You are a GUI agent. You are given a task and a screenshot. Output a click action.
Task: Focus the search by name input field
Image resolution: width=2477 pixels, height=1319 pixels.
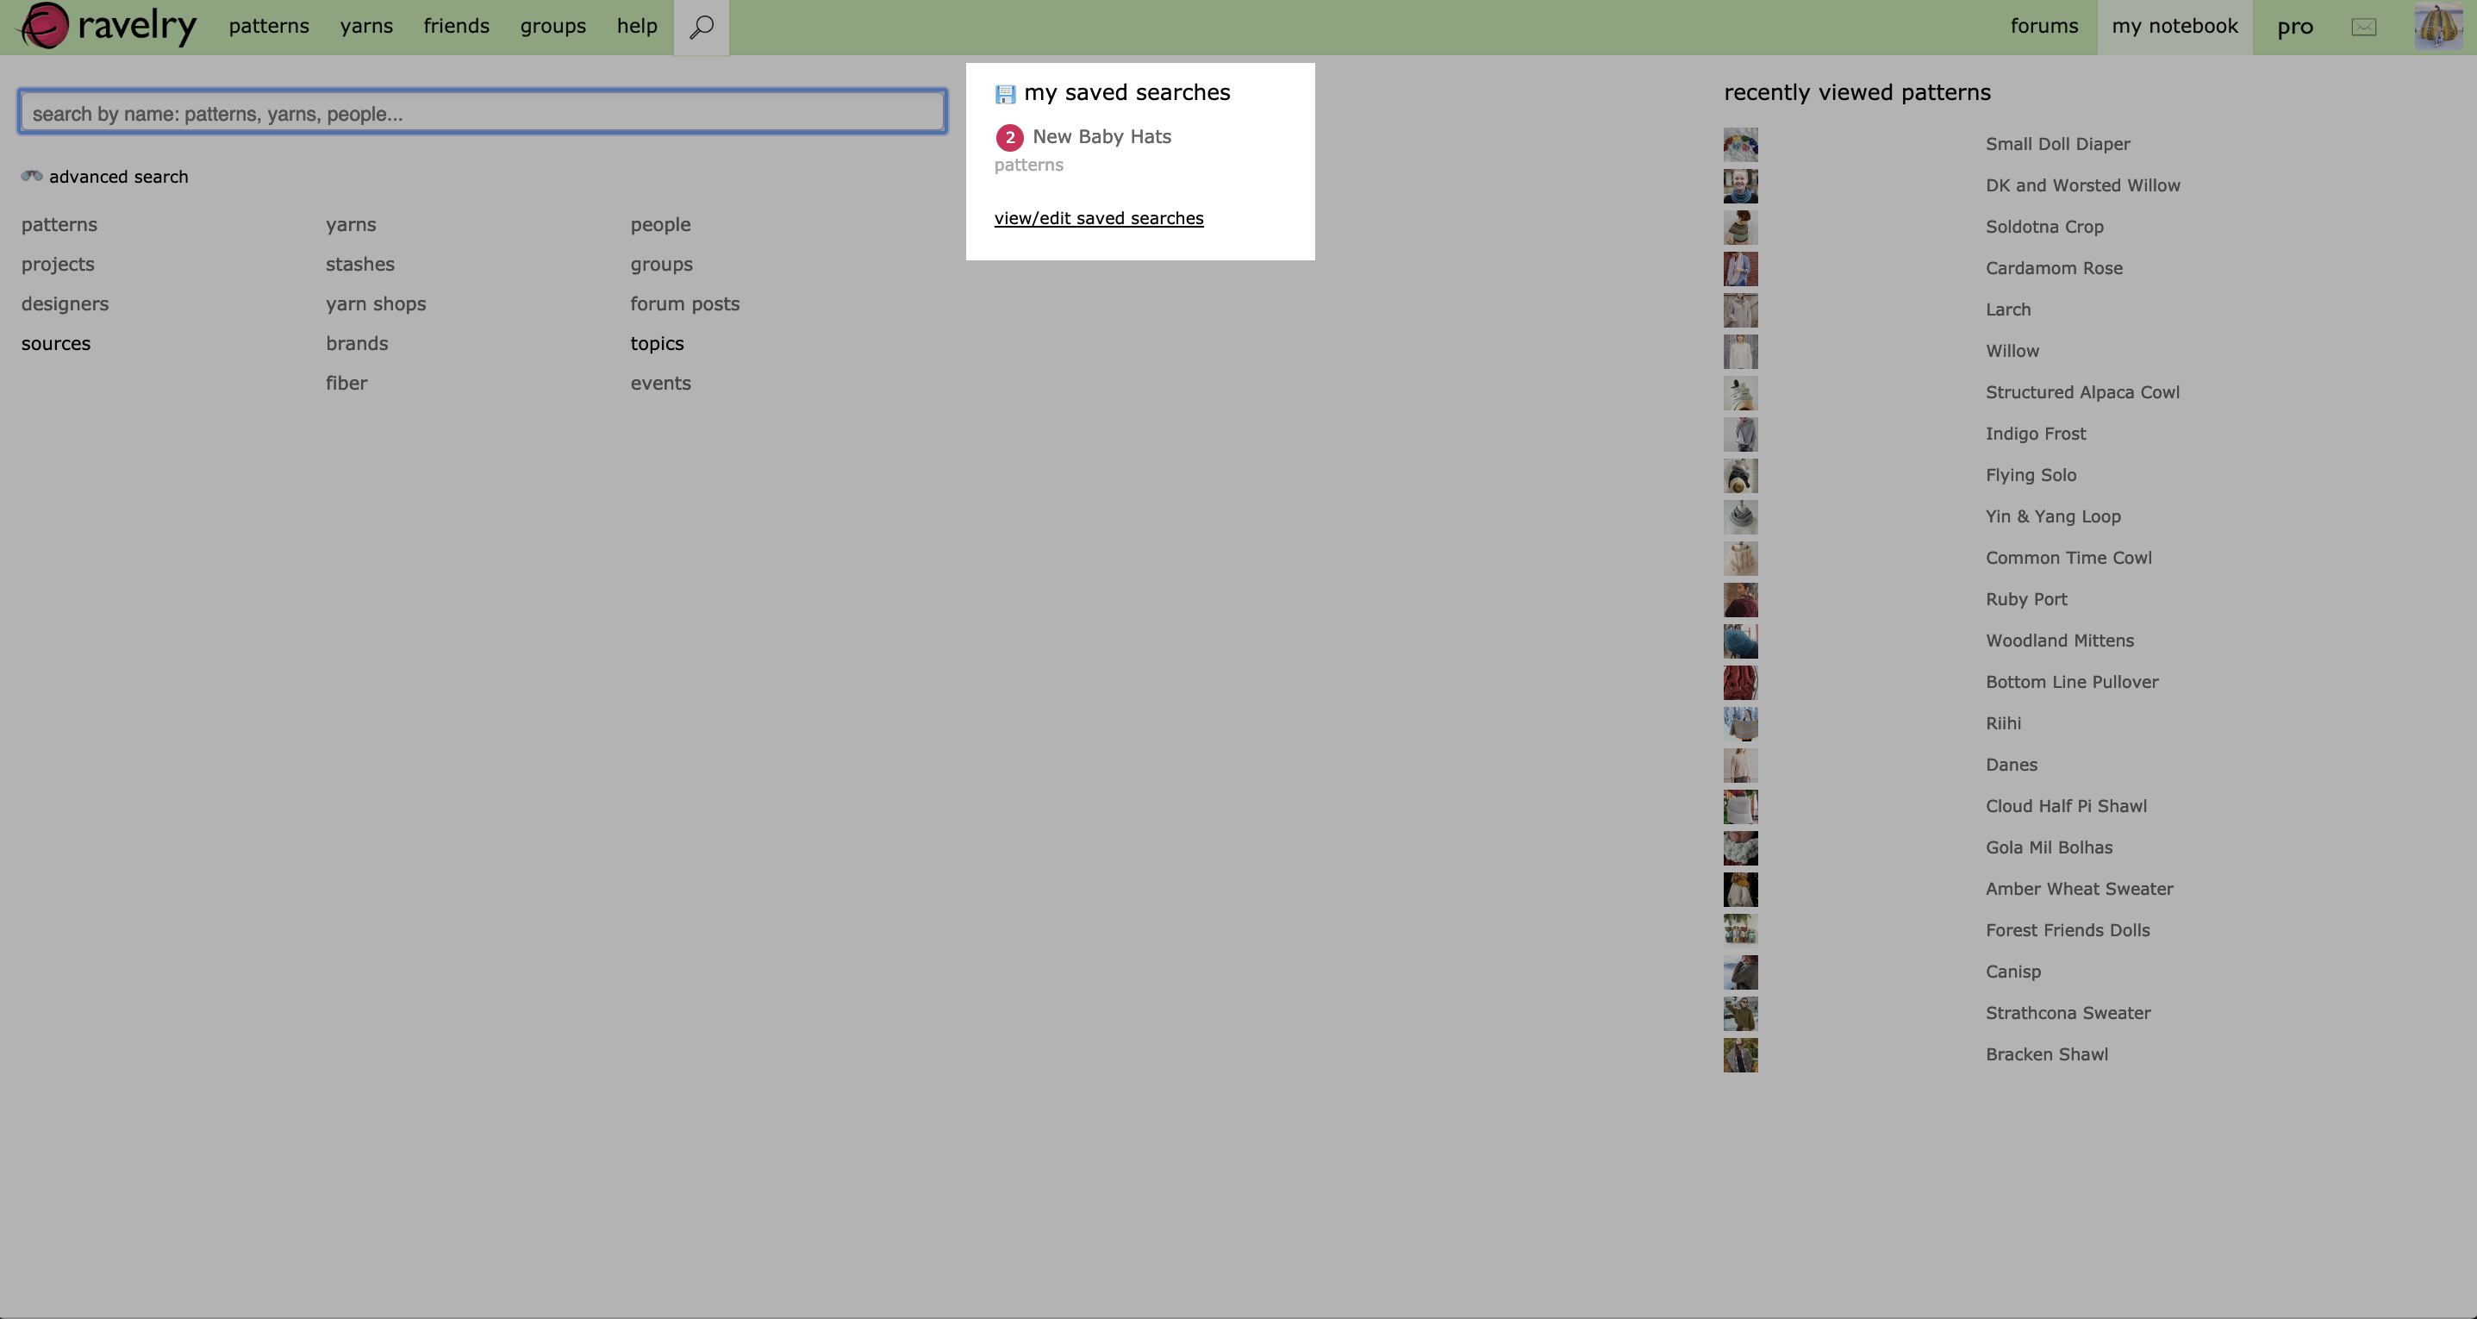coord(483,113)
